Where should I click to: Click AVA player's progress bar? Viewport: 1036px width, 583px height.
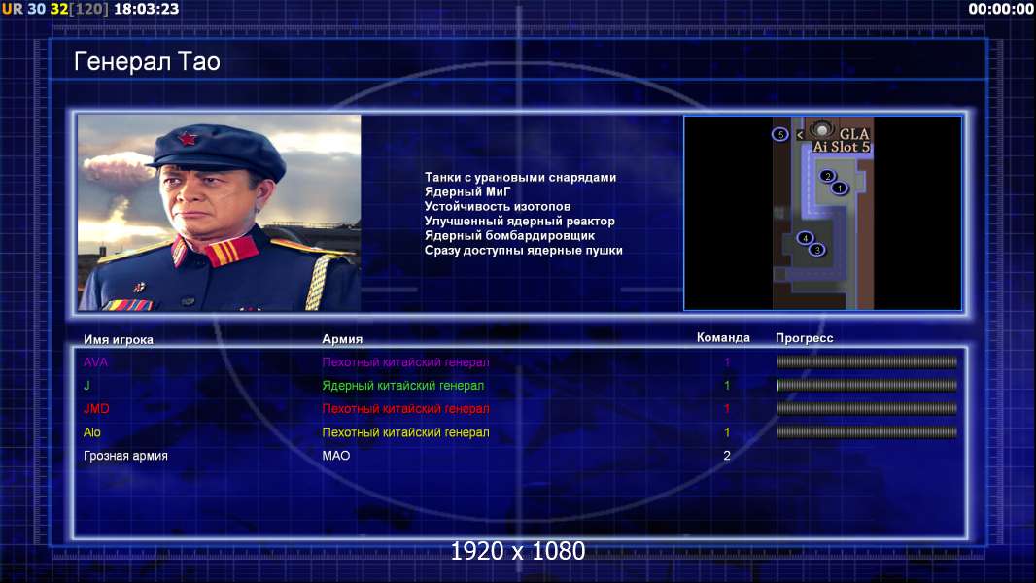[x=867, y=361]
